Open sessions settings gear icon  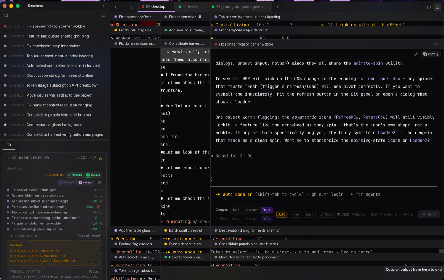(x=103, y=15)
